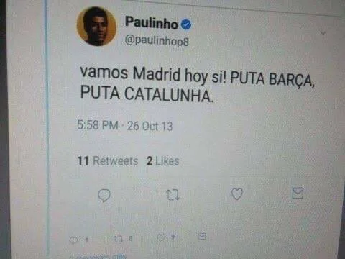Click the PUTA CATALUNHA line of the tweet
The width and height of the screenshot is (345, 259).
coord(147,94)
